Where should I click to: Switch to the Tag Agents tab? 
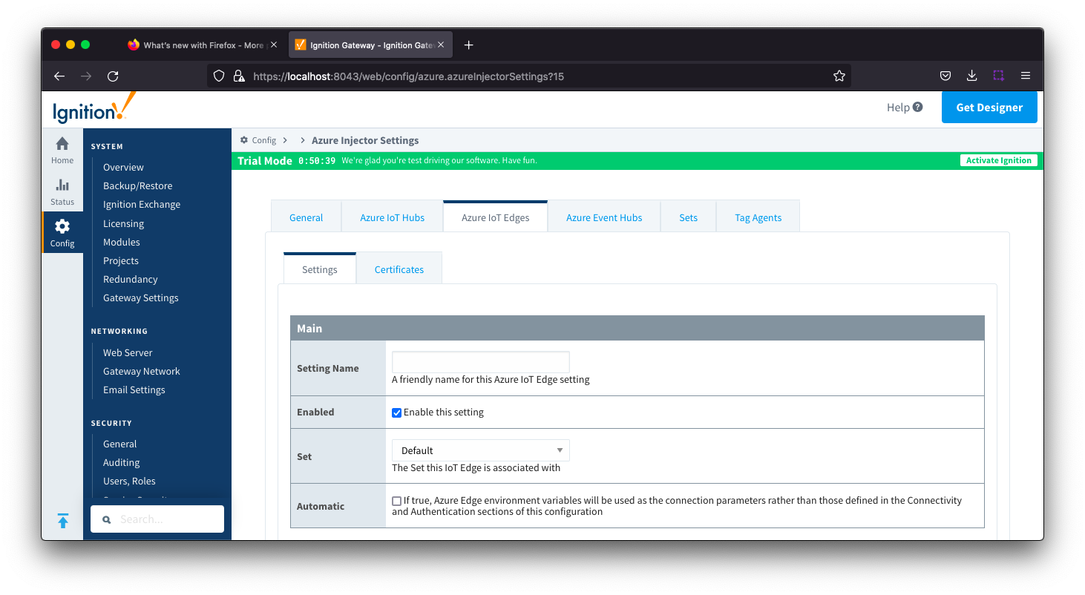click(758, 217)
